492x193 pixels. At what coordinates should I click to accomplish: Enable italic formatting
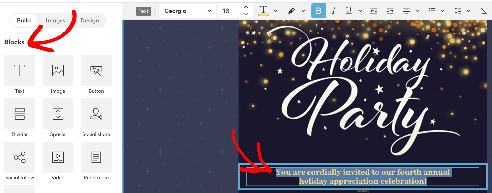(x=334, y=11)
